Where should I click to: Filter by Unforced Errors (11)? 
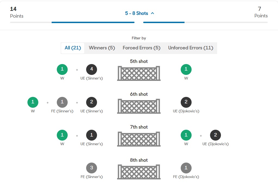[x=190, y=48]
